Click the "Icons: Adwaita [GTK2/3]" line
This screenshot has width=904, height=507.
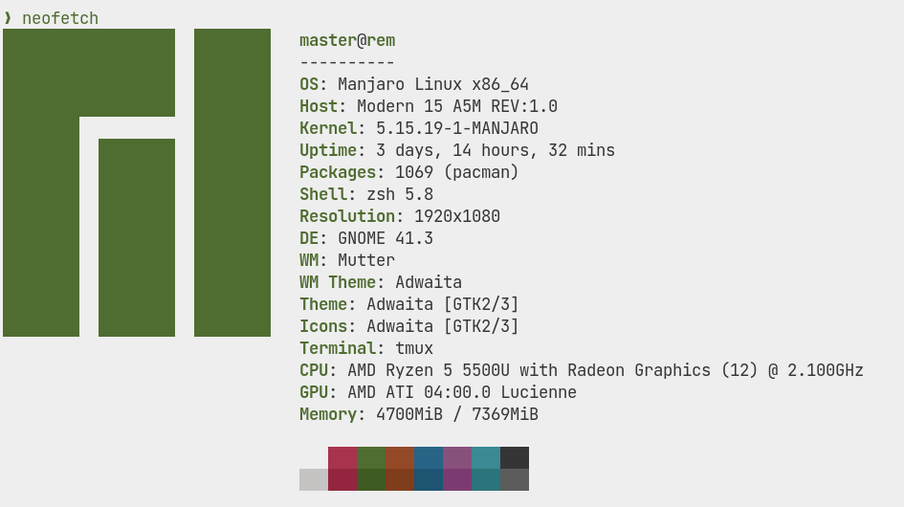click(x=409, y=326)
